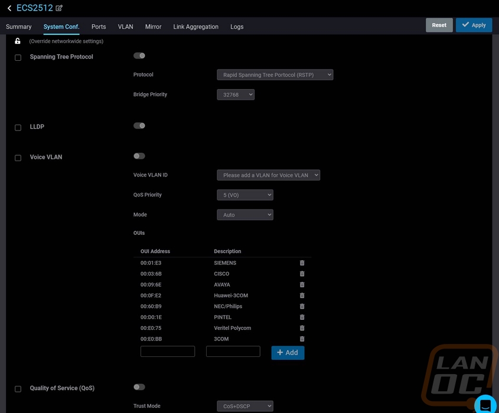Click the Apply button
This screenshot has height=413, width=499.
[x=474, y=25]
